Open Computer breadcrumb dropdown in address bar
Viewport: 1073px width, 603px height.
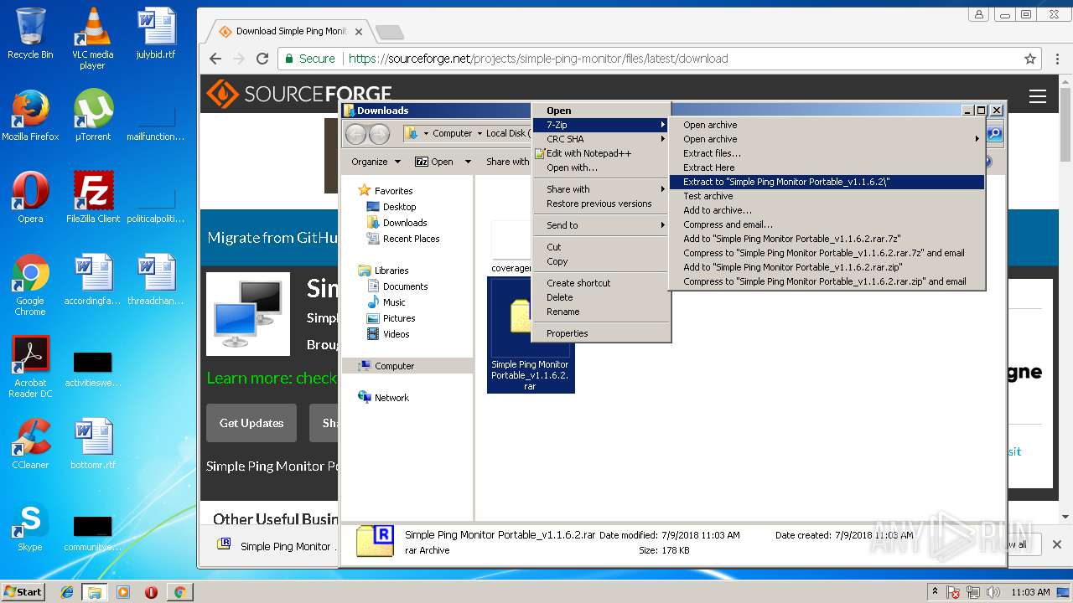479,134
